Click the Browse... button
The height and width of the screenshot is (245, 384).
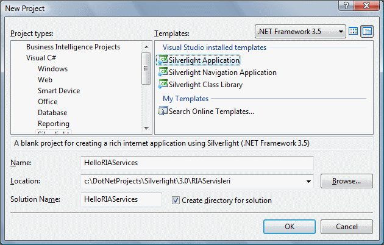coord(346,181)
